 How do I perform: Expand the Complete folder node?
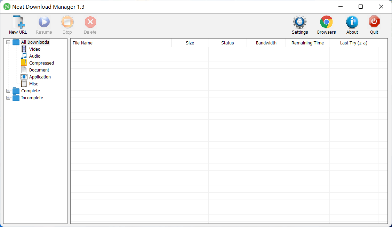[8, 91]
